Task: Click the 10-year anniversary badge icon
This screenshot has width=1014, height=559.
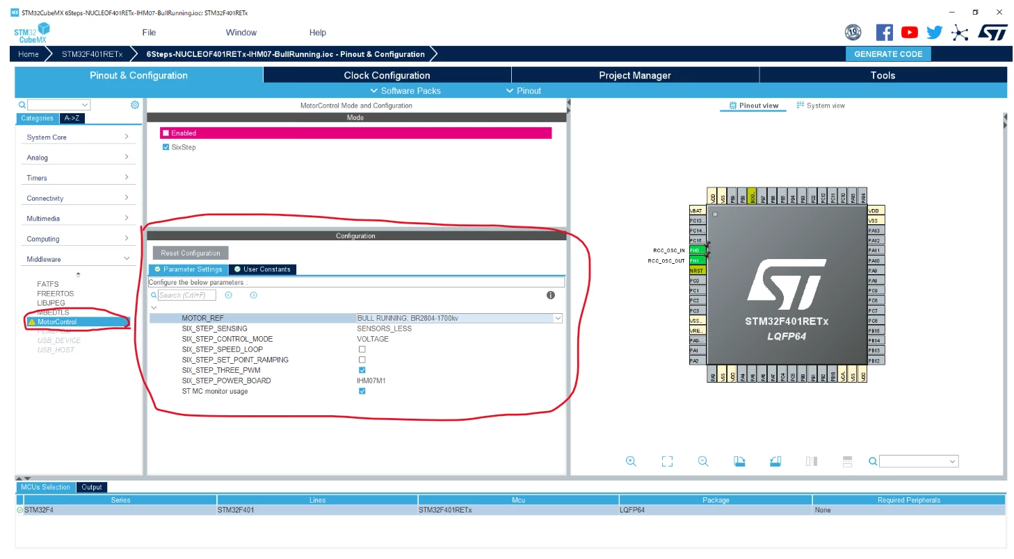Action: click(x=853, y=32)
